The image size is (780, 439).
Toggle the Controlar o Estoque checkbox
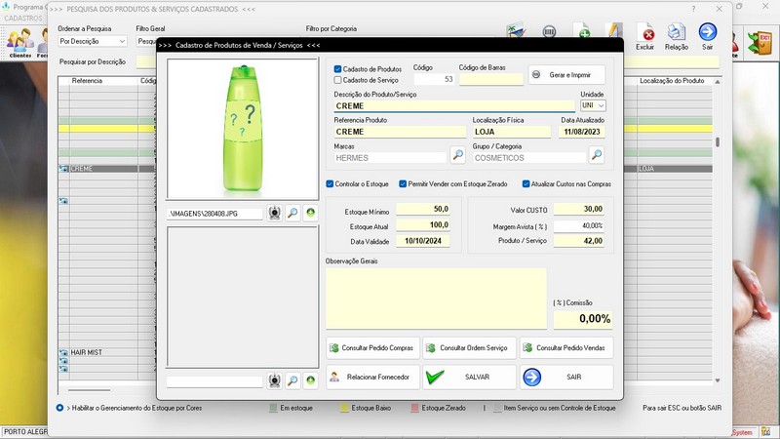(330, 184)
